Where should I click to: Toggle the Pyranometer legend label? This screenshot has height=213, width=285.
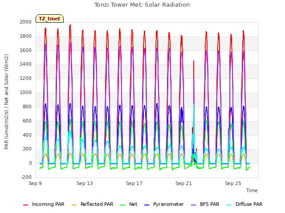point(168,204)
